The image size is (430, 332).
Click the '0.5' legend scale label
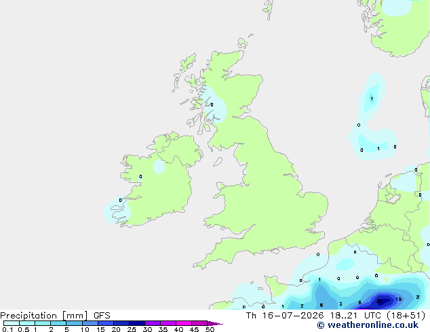tap(24, 329)
